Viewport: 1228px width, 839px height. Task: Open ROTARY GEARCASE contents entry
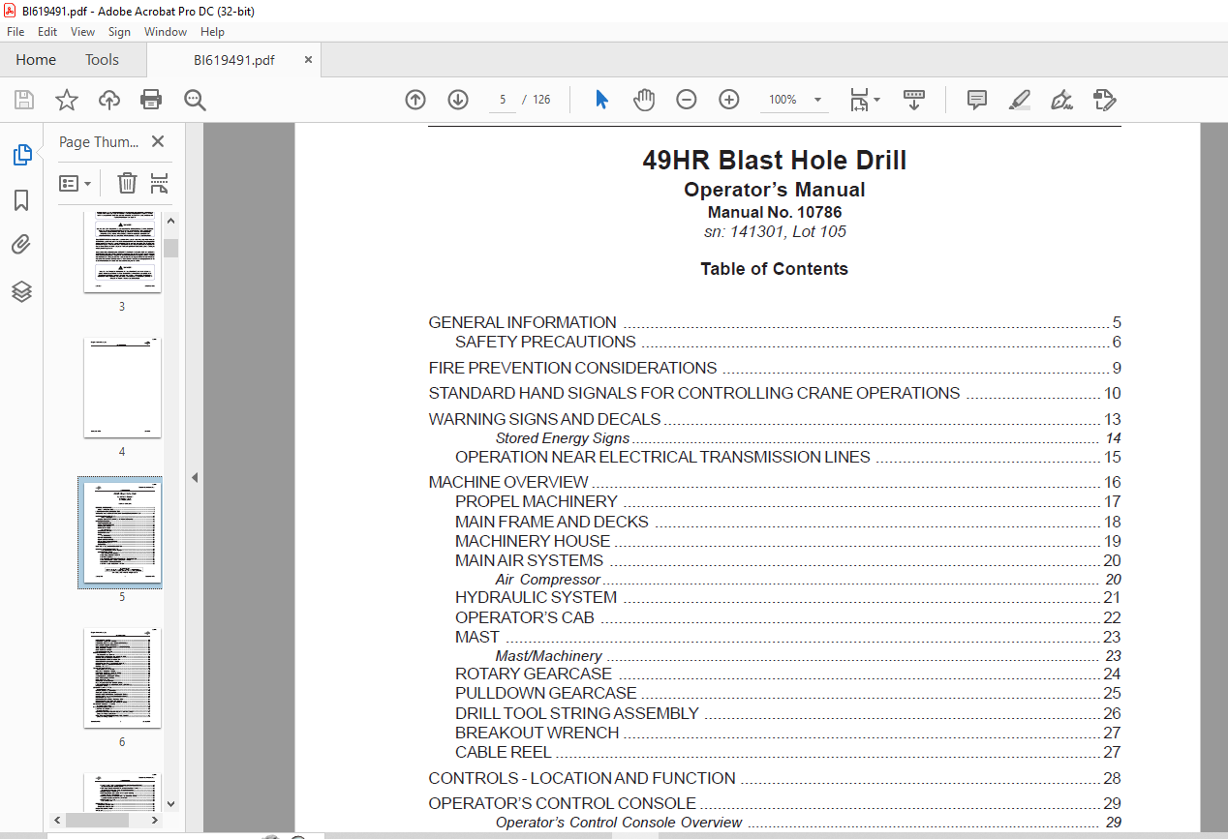point(787,674)
